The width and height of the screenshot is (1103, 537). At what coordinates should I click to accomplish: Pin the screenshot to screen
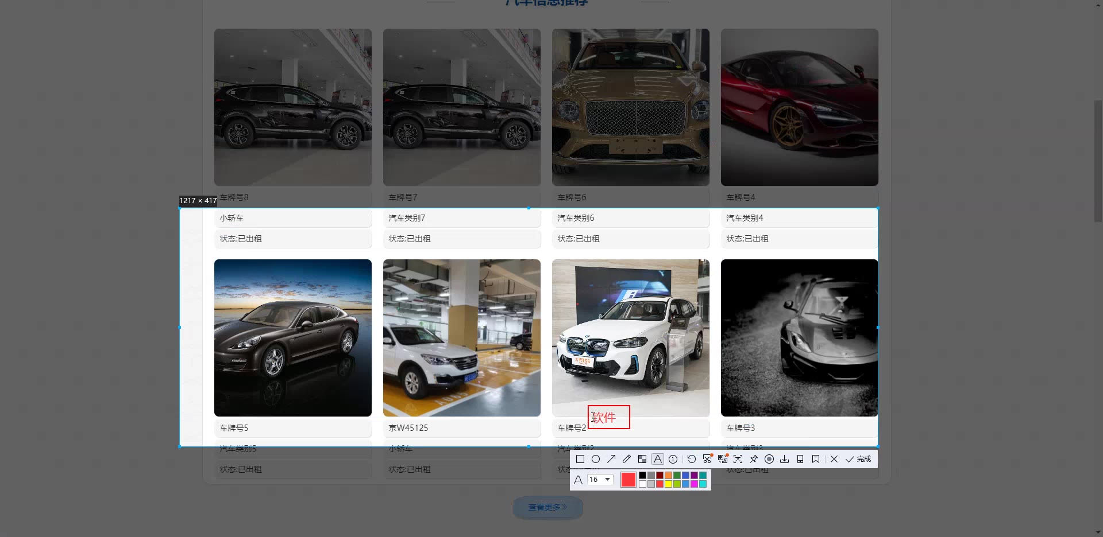[754, 459]
